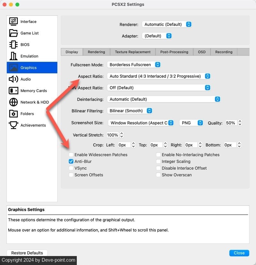Expand the Fullscreen Mode dropdown
The image size is (256, 265).
134,65
